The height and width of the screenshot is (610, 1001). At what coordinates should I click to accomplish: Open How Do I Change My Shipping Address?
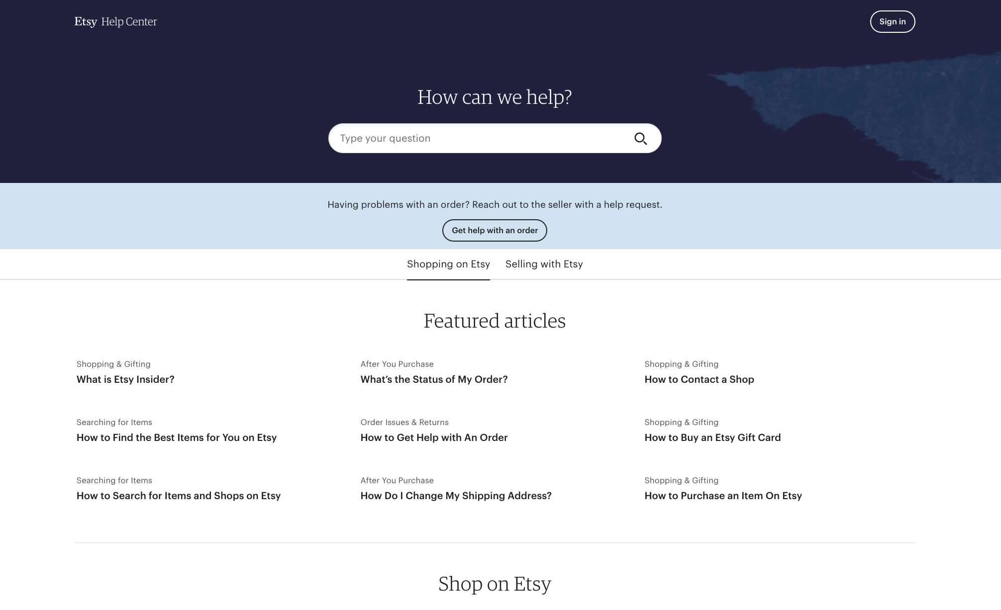pos(456,496)
